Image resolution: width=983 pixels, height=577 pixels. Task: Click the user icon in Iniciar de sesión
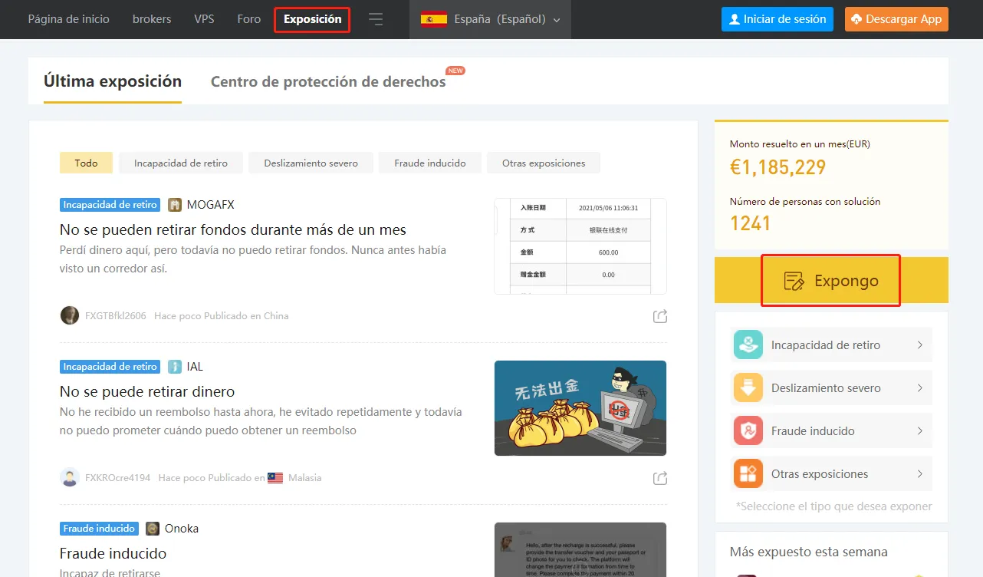tap(735, 19)
